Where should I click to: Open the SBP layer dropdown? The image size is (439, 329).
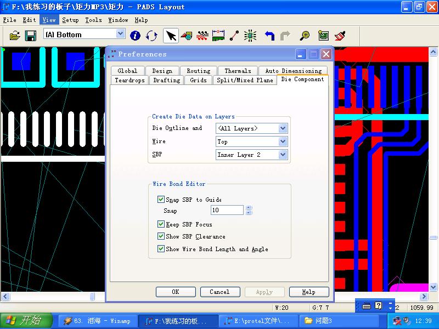pos(283,155)
